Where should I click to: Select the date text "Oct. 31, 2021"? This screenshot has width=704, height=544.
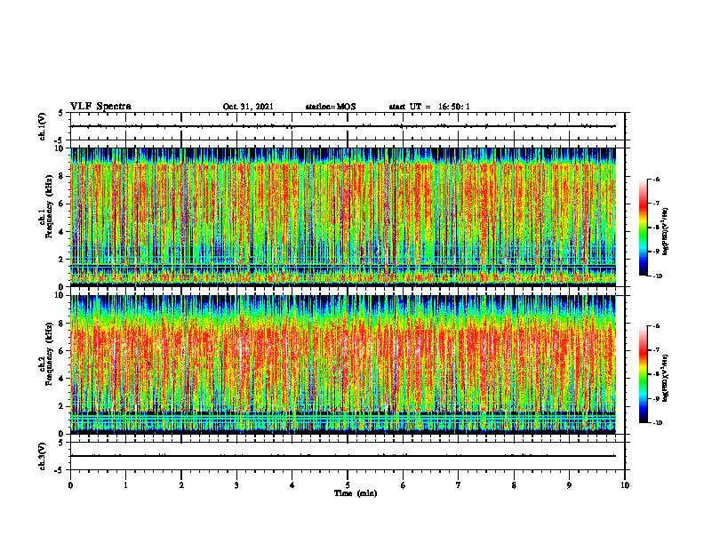[248, 107]
